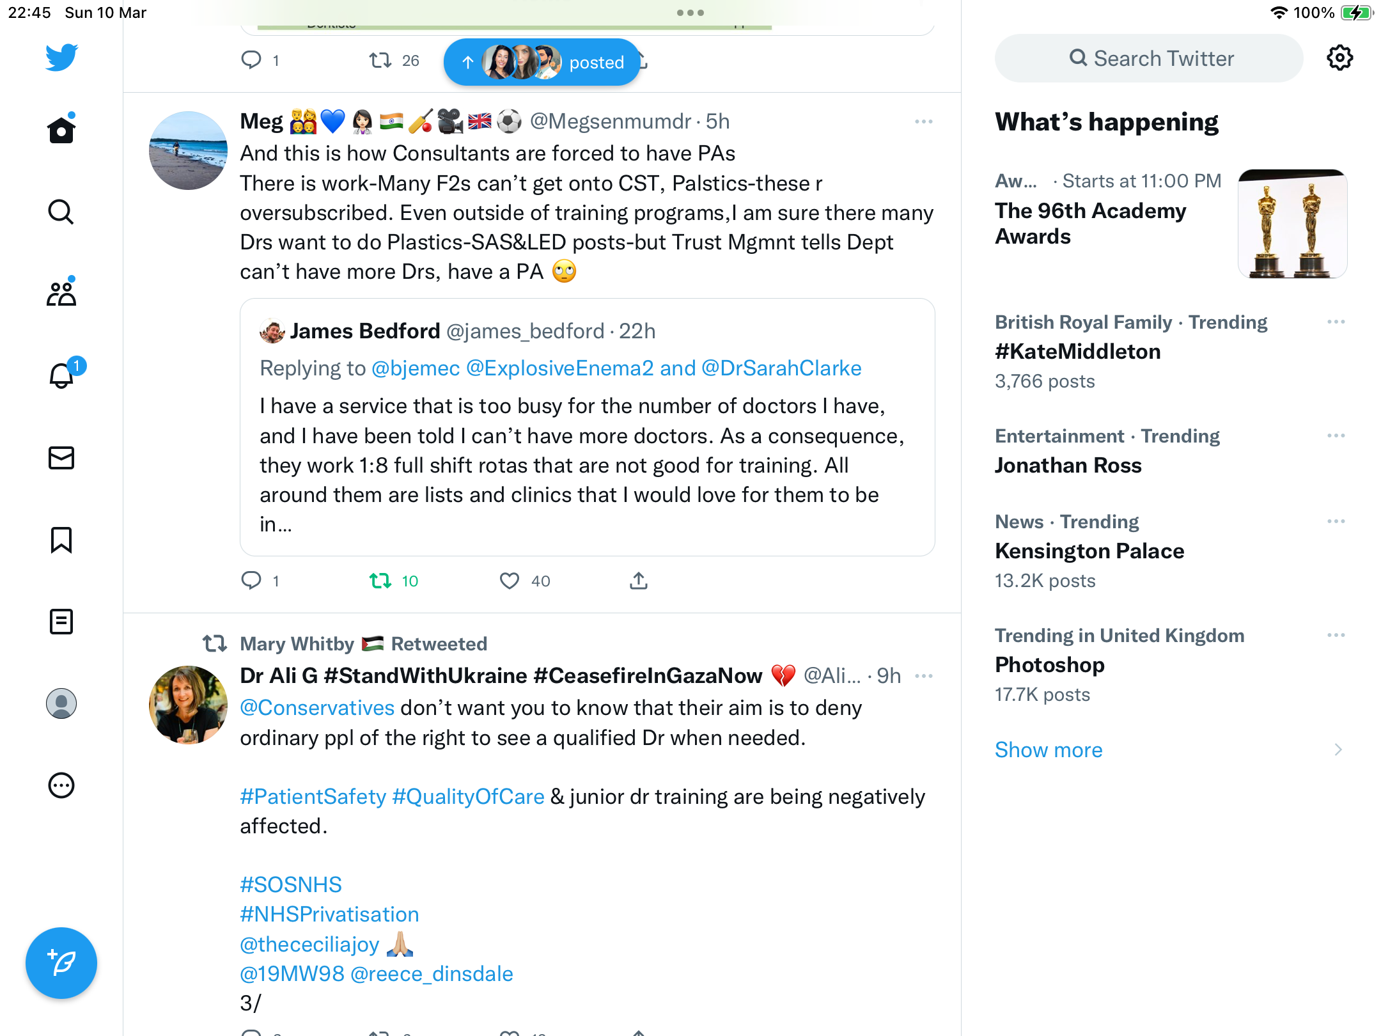The width and height of the screenshot is (1381, 1036).
Task: Click Show more trends link
Action: click(x=1049, y=750)
